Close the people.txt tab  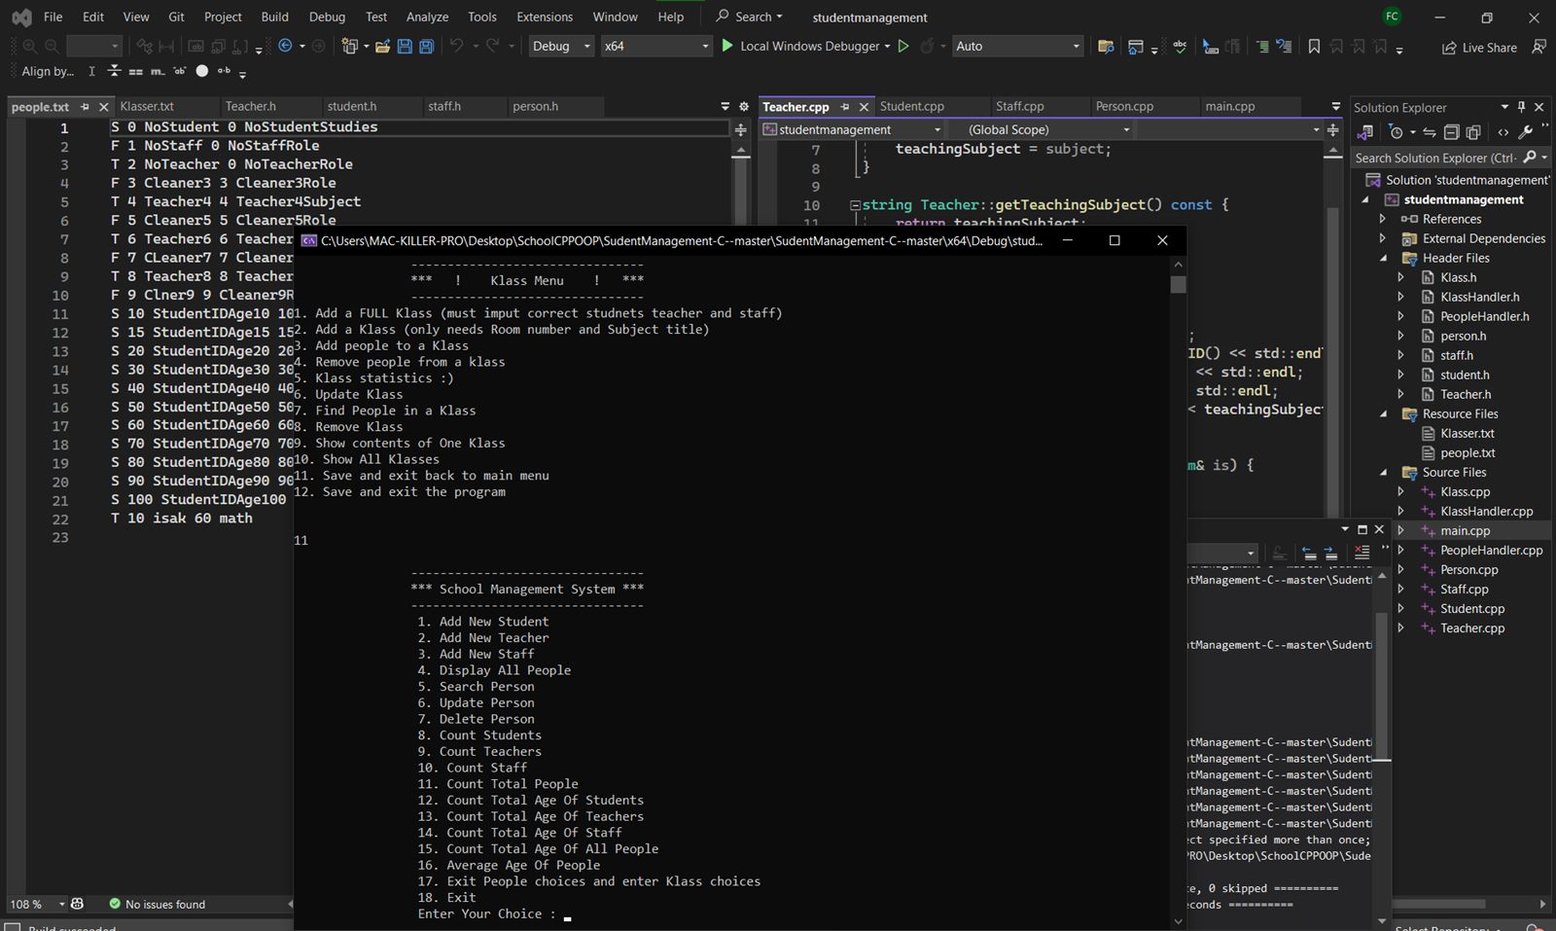tap(103, 107)
